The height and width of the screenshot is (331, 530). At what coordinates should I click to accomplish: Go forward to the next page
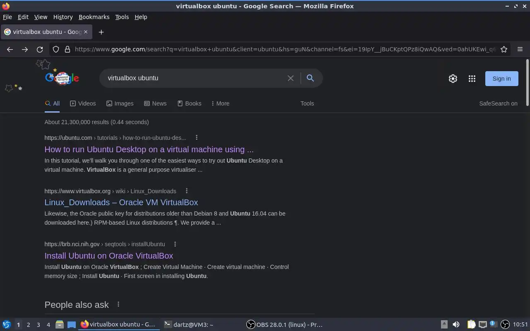click(25, 49)
